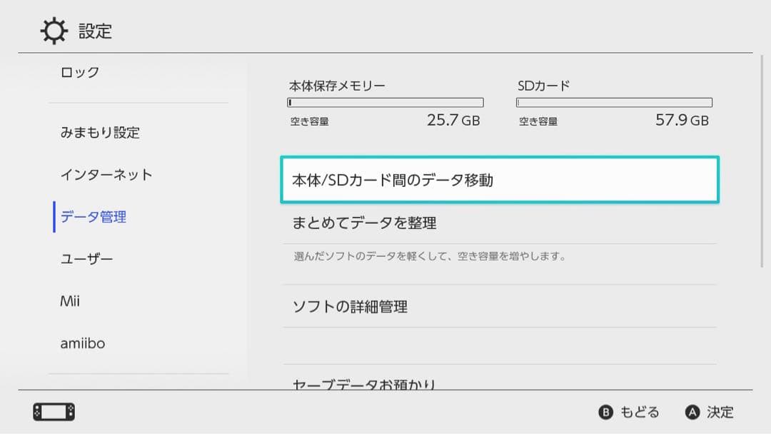Open the amiibo settings section
The width and height of the screenshot is (771, 434).
click(x=84, y=343)
